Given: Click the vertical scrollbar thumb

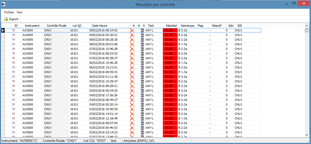Looking at the screenshot, I should 307,30.
